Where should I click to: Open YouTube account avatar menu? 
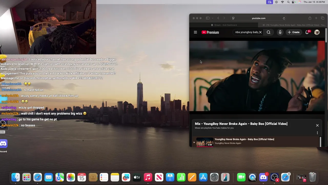(x=317, y=32)
